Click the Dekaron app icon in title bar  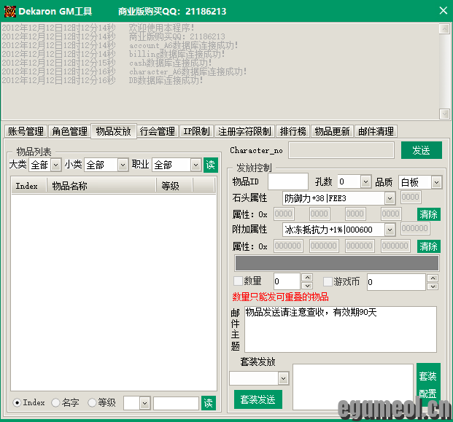pyautogui.click(x=8, y=10)
